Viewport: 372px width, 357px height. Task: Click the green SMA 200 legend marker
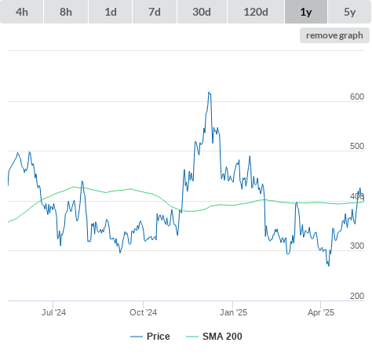coord(192,337)
